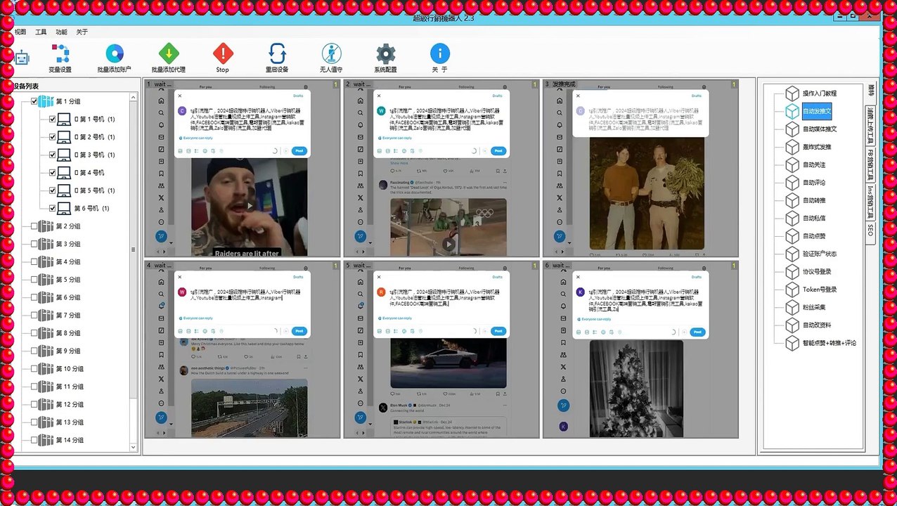Click cube icon next to 自动媒体推文
Screen dimensions: 897x506
click(792, 129)
